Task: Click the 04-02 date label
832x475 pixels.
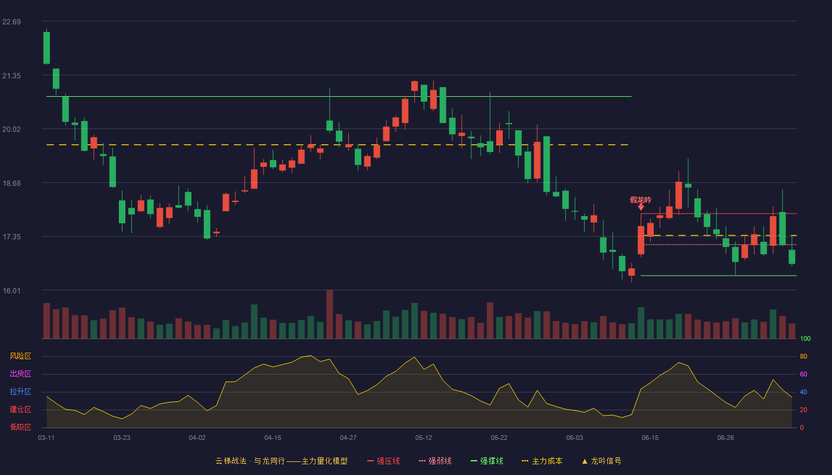Action: pyautogui.click(x=197, y=438)
